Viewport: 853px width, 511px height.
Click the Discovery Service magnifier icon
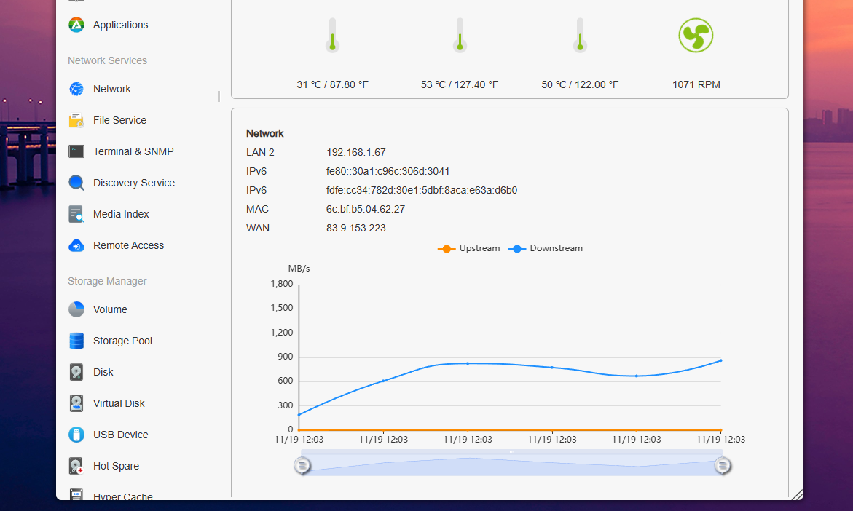[x=76, y=183]
